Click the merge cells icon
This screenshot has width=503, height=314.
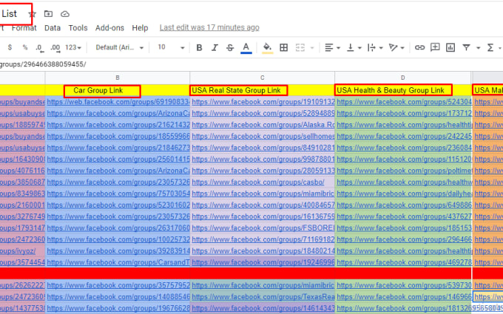(300, 48)
